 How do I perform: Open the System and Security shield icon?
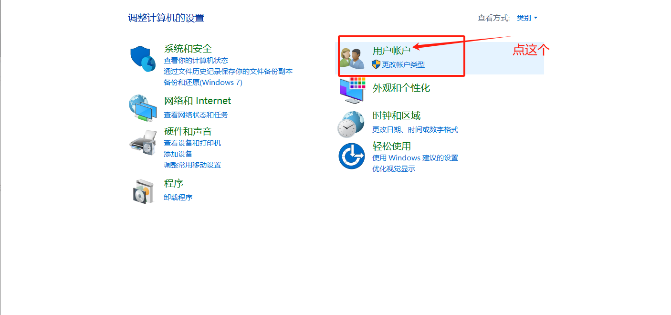coord(143,59)
